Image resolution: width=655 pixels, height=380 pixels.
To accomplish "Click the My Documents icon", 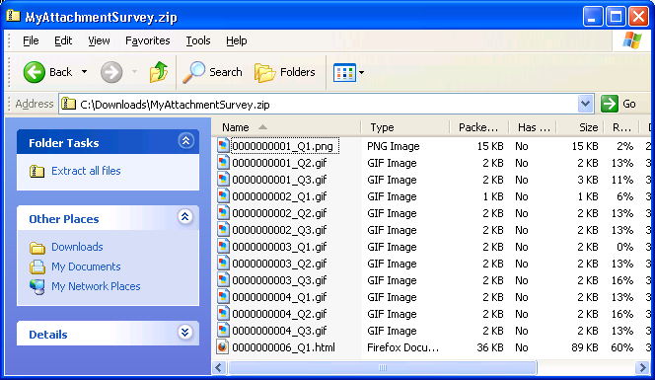I will 37,266.
